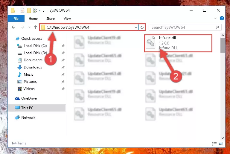
Task: Refresh the SysWOW64 folder
Action: (x=142, y=27)
